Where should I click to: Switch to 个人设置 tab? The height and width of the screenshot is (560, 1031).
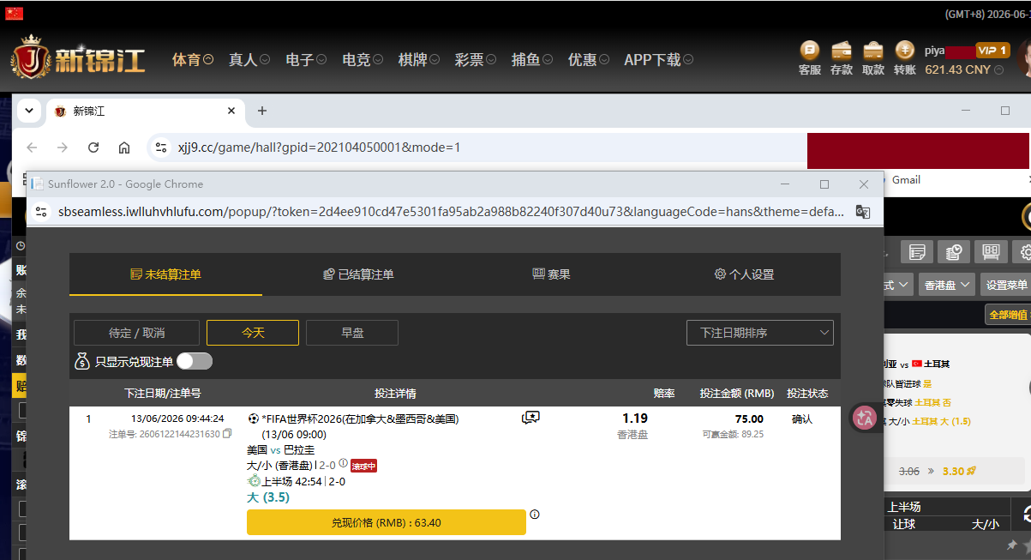(744, 274)
